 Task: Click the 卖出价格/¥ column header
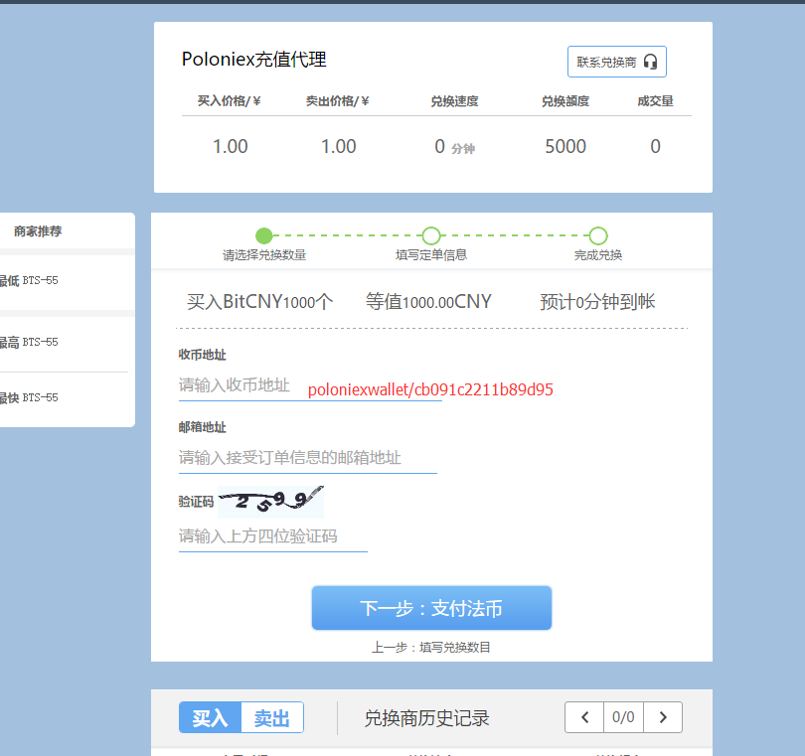tap(338, 101)
